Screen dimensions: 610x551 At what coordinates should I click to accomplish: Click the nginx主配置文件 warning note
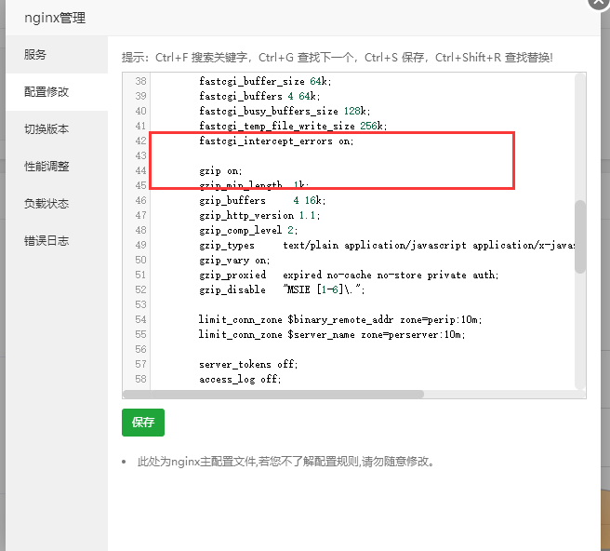click(x=286, y=462)
